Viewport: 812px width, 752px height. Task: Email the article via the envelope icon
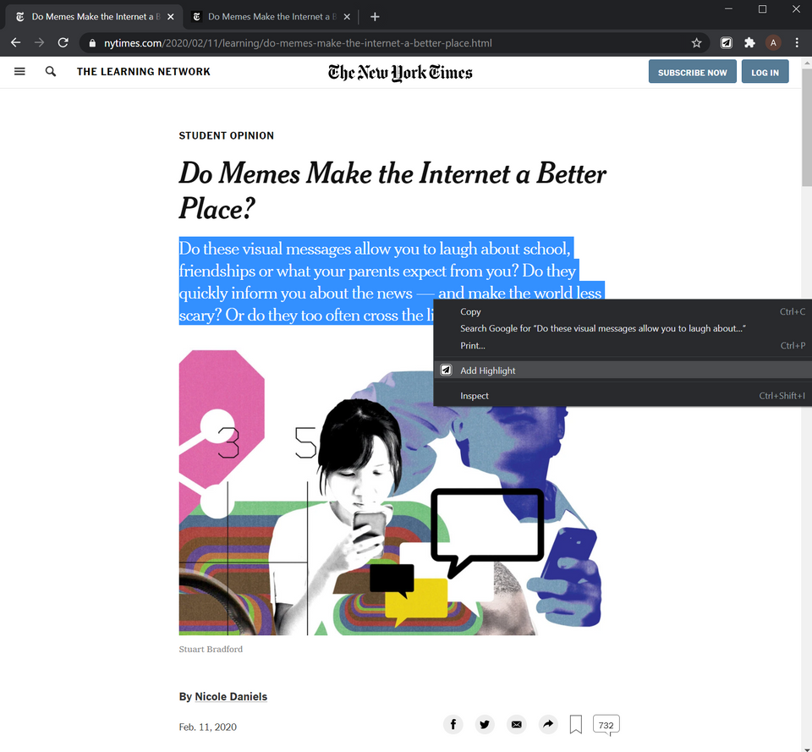point(516,724)
